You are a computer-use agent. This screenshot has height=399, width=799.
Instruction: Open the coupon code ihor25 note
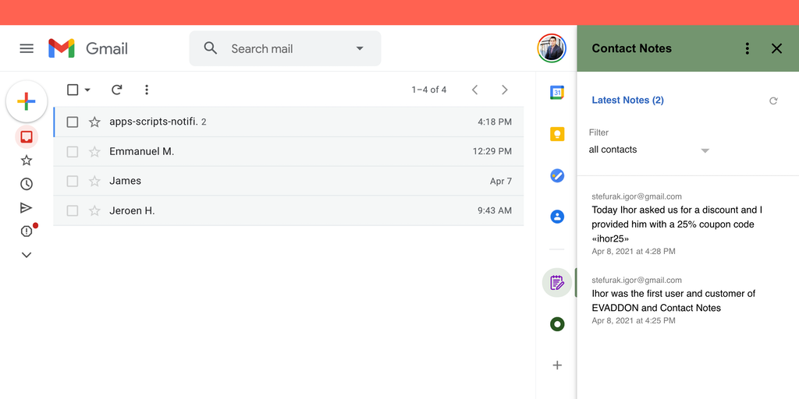(678, 224)
